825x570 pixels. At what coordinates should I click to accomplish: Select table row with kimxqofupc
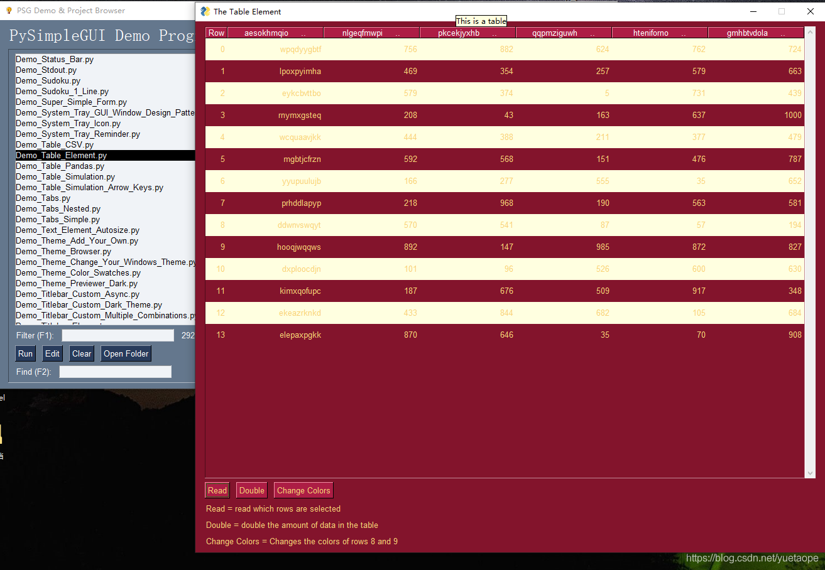505,291
